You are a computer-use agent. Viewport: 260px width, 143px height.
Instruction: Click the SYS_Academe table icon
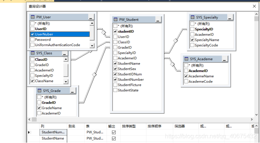coord(186,59)
